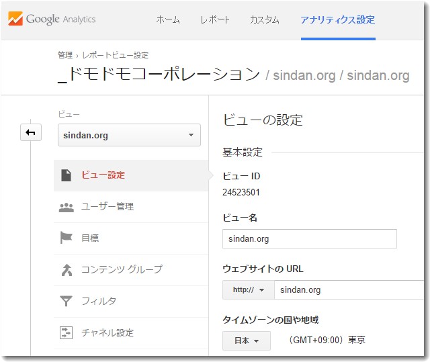Open コンテンツ グループ in the sidebar
This screenshot has height=362, width=430.
pyautogui.click(x=131, y=270)
